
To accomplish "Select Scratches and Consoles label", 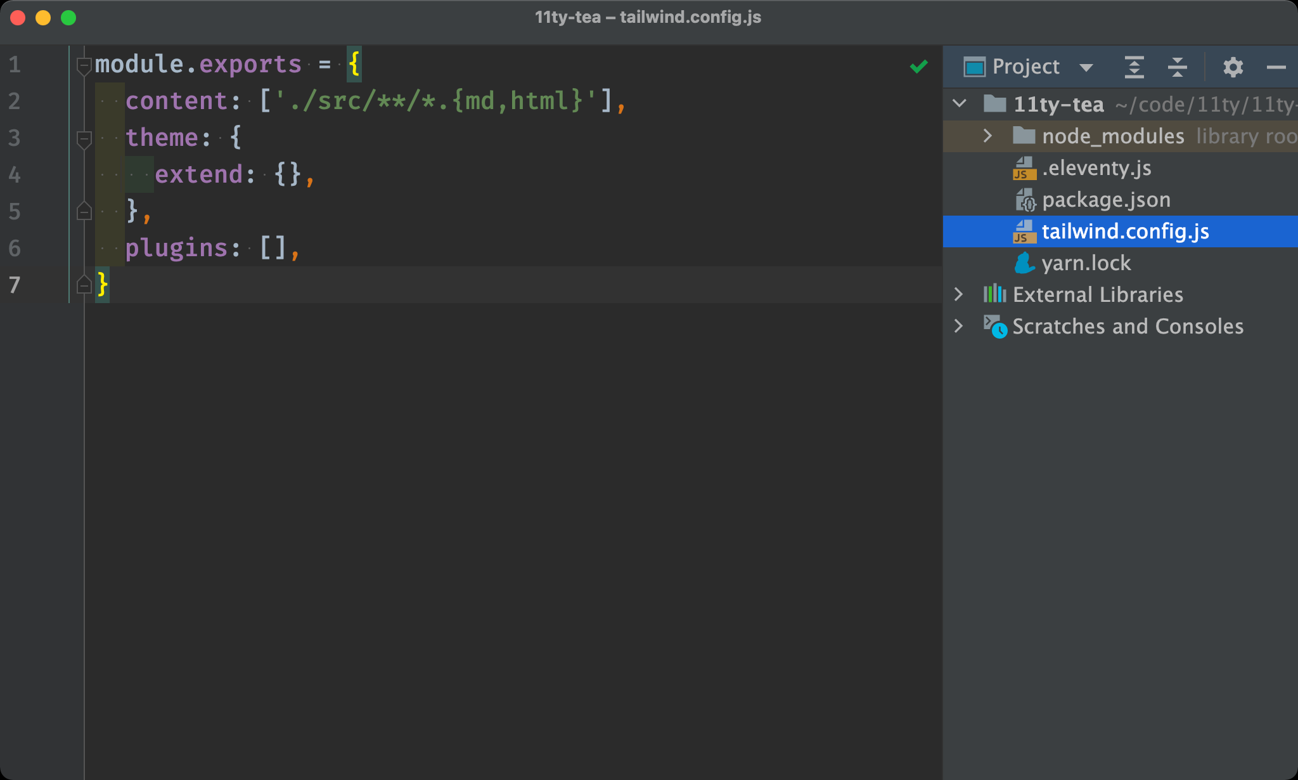I will pos(1128,327).
